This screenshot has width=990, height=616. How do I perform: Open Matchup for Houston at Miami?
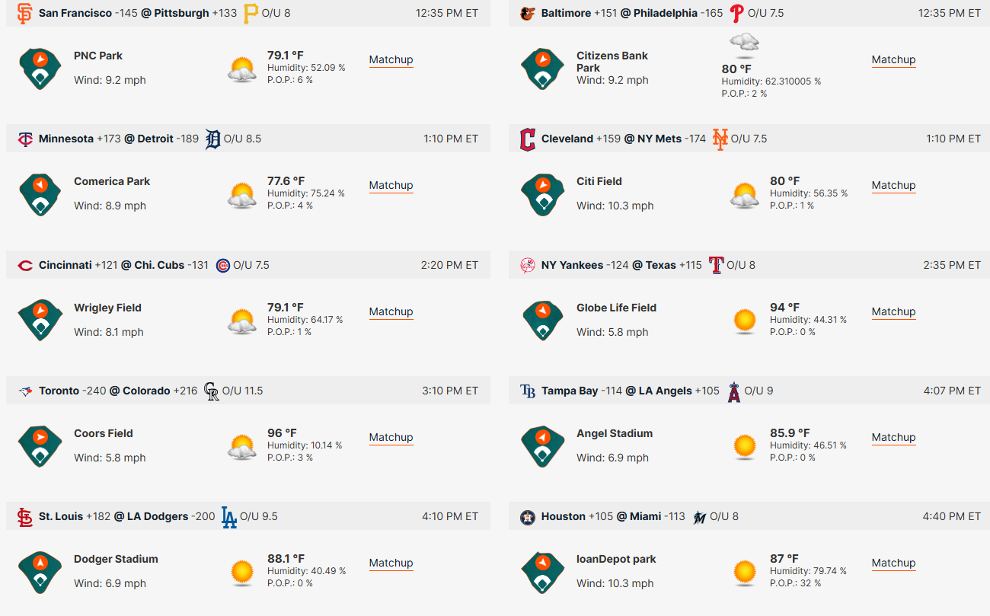pos(894,563)
